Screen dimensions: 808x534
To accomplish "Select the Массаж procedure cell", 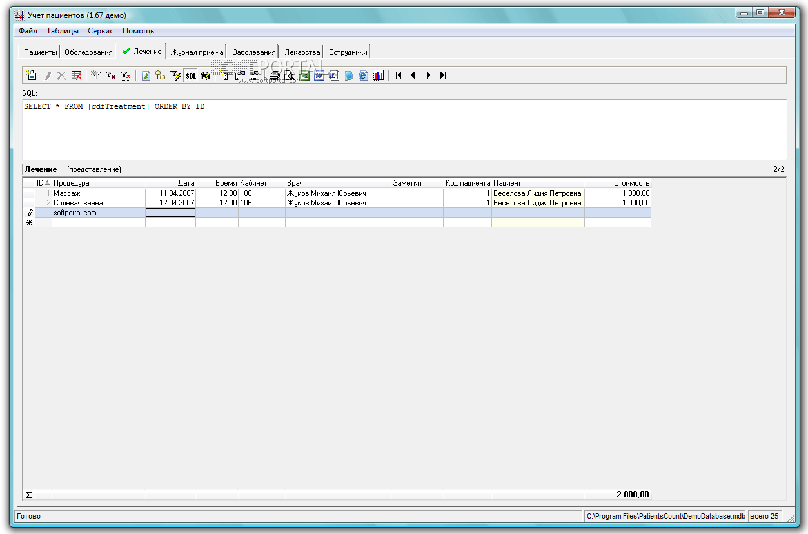I will click(x=99, y=193).
